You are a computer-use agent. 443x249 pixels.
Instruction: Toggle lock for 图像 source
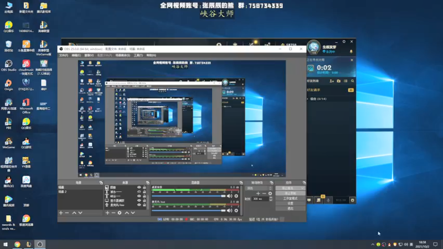tap(145, 187)
